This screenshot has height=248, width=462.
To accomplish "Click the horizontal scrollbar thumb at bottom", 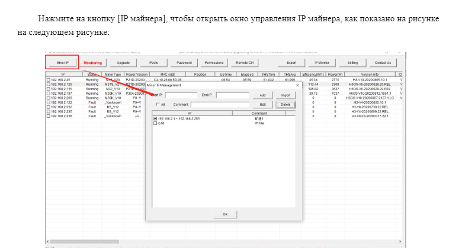I will pos(85,241).
